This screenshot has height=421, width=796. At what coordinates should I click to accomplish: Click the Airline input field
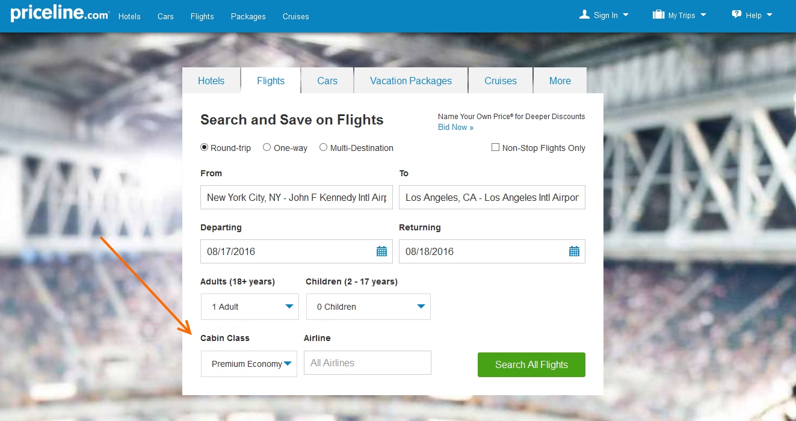[367, 363]
